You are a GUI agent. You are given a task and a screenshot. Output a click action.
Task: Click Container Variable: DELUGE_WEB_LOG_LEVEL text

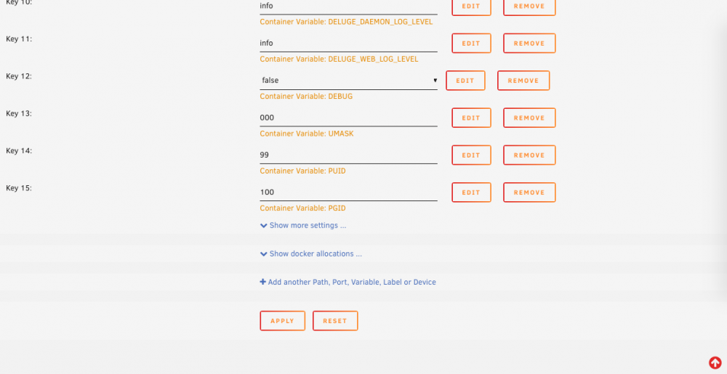[x=339, y=60]
